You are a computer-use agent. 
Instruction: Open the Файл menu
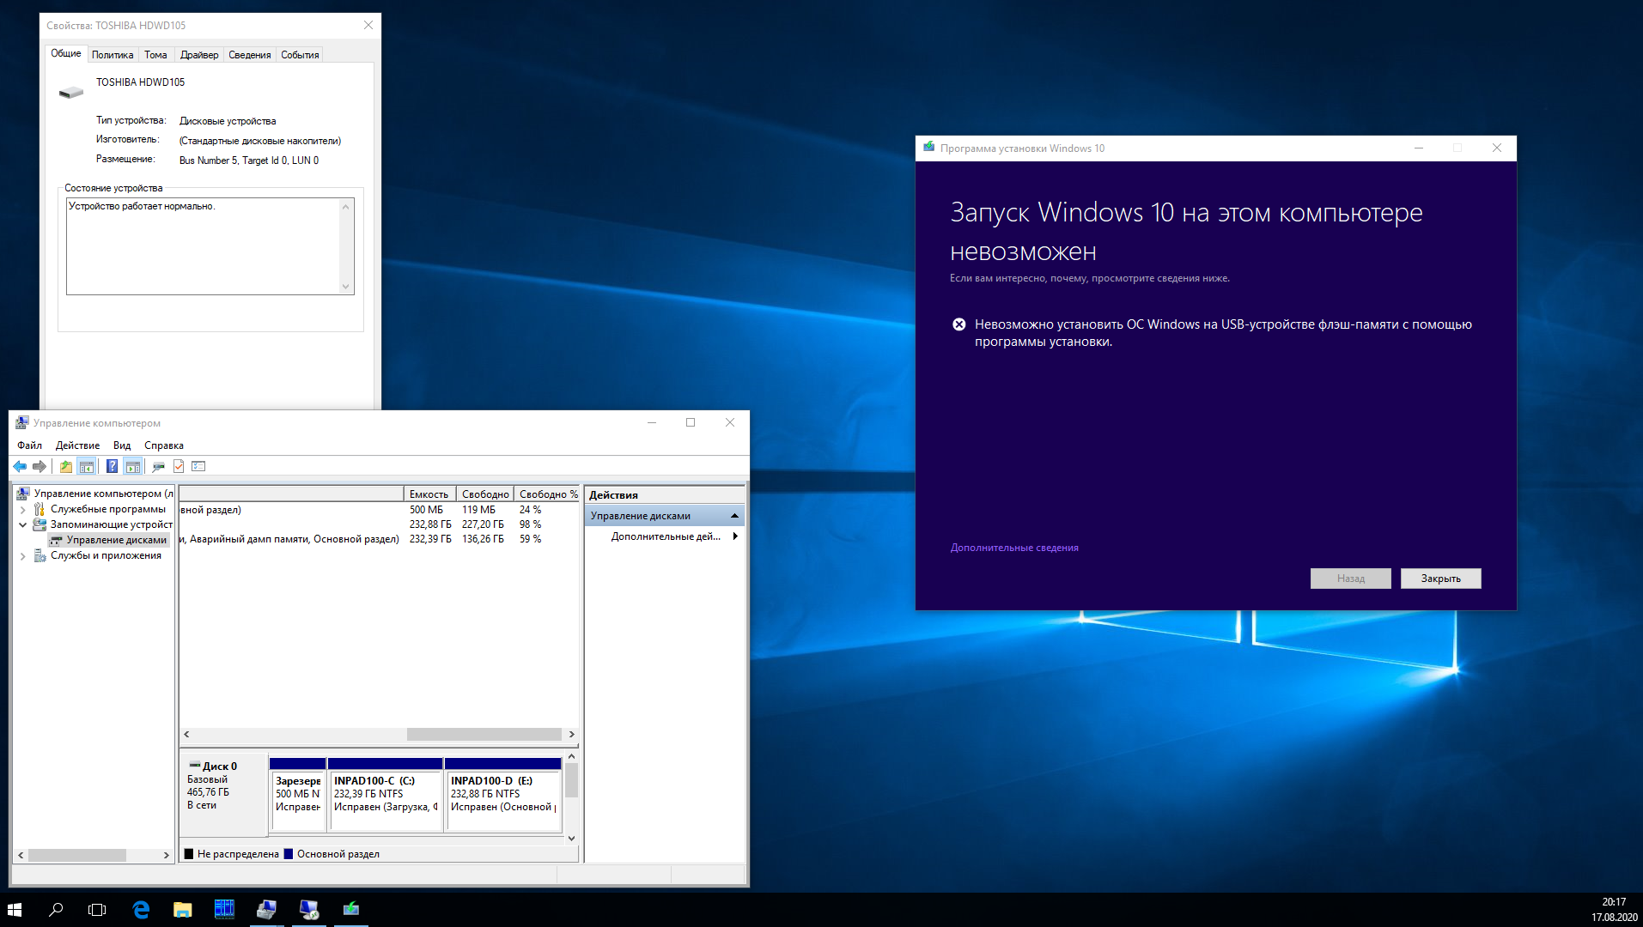(x=29, y=445)
